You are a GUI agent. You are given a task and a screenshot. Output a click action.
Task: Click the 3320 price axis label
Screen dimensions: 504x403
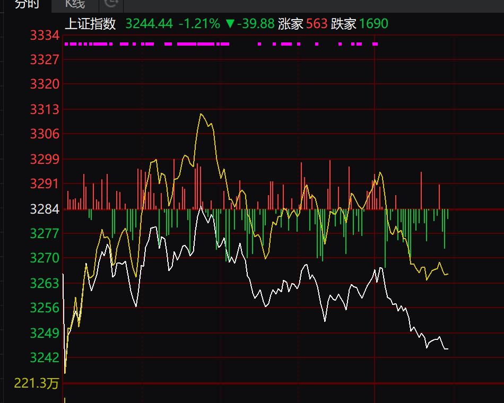45,84
